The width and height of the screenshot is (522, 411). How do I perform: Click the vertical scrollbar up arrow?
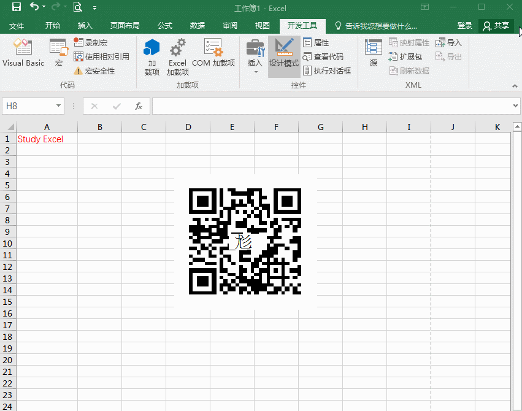pyautogui.click(x=517, y=126)
